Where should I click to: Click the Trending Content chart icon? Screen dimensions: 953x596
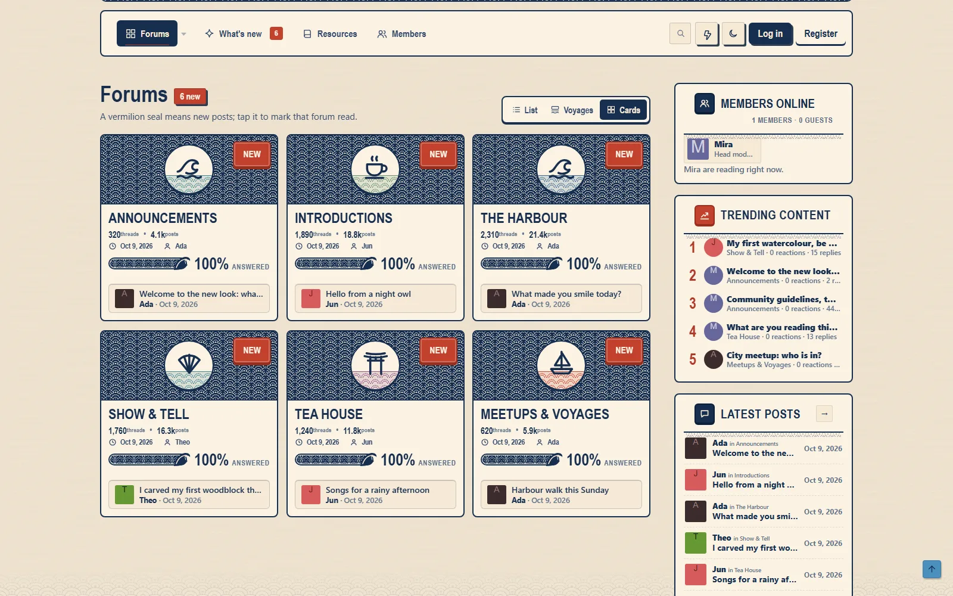tap(705, 215)
